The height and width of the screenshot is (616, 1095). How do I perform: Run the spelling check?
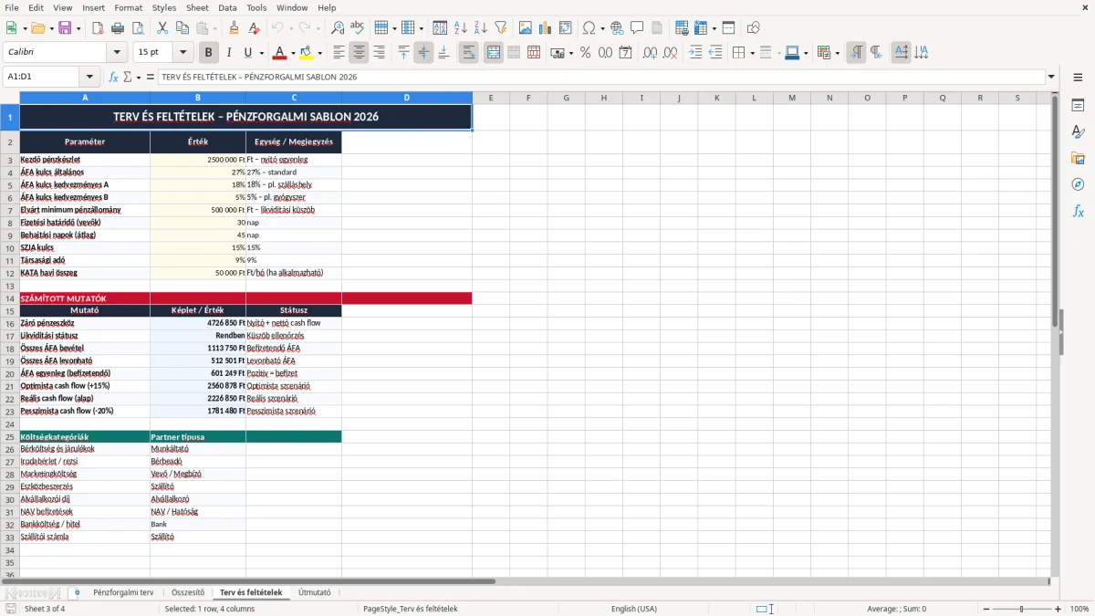pos(357,28)
